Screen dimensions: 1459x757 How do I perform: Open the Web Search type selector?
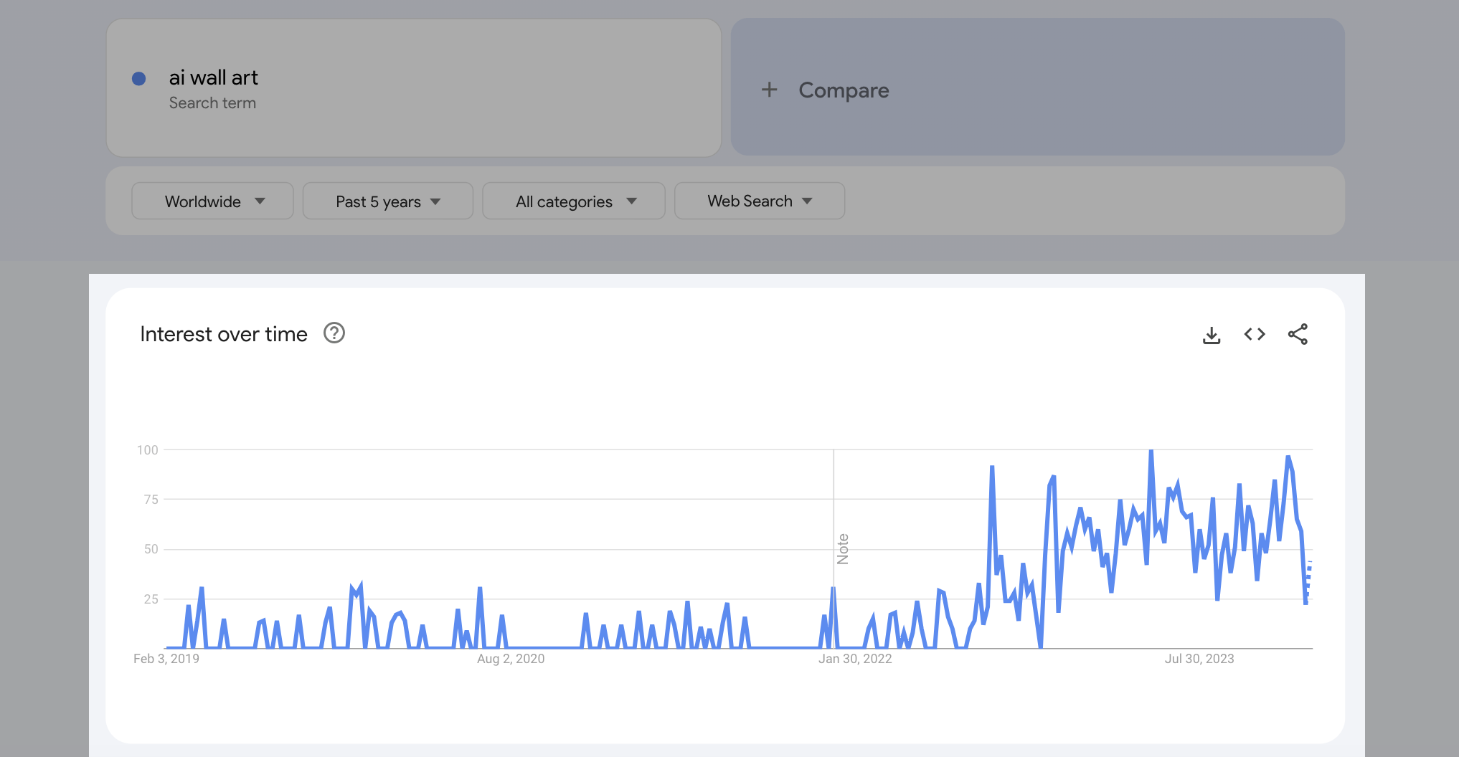tap(759, 201)
